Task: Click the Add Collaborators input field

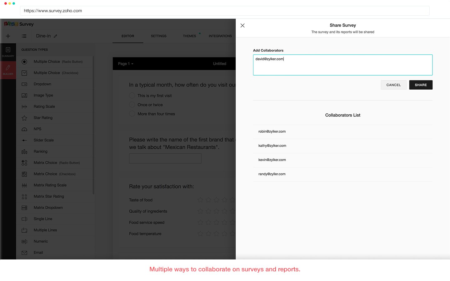Action: [x=342, y=65]
